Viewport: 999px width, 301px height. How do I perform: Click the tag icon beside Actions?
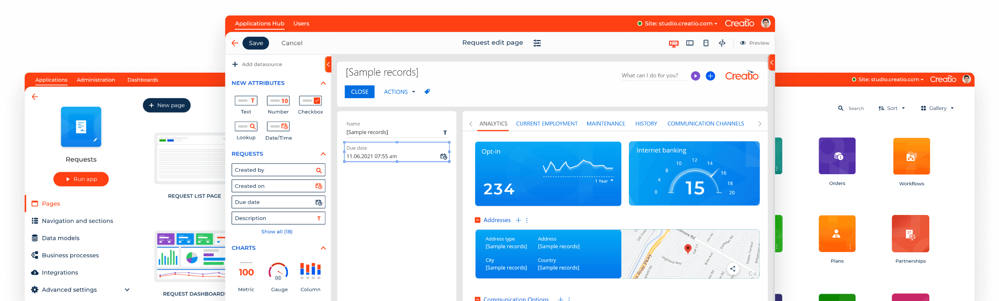pos(427,92)
